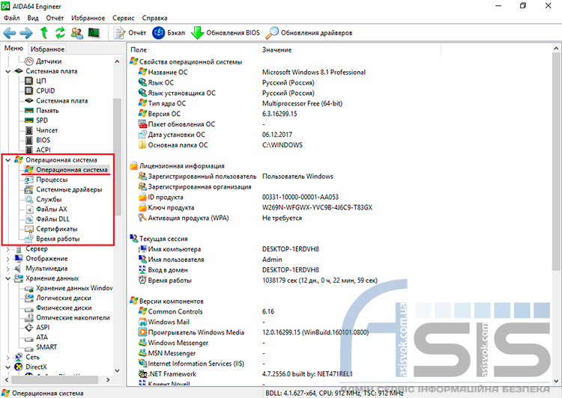Select Файлы DLL in the tree

coord(52,219)
